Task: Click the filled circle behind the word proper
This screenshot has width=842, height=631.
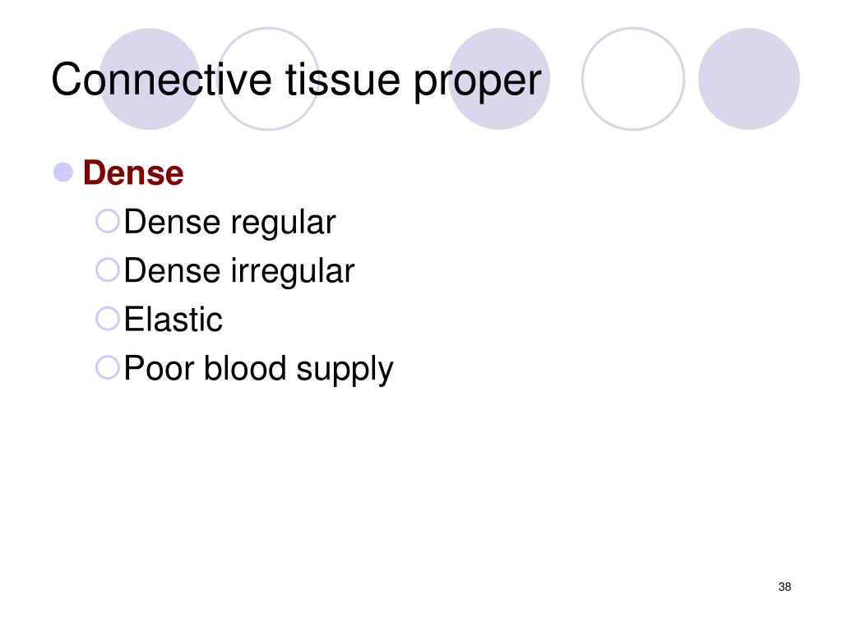Action: (x=499, y=79)
